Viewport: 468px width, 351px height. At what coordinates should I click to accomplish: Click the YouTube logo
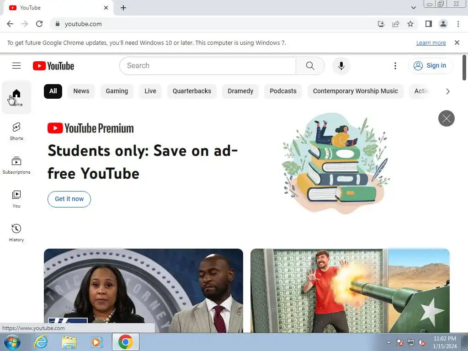[x=53, y=66]
